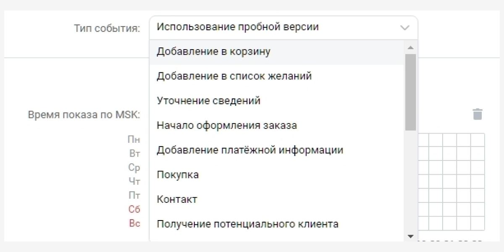
Task: Toggle last time cell in Thursday row
Action: pyautogui.click(x=478, y=182)
